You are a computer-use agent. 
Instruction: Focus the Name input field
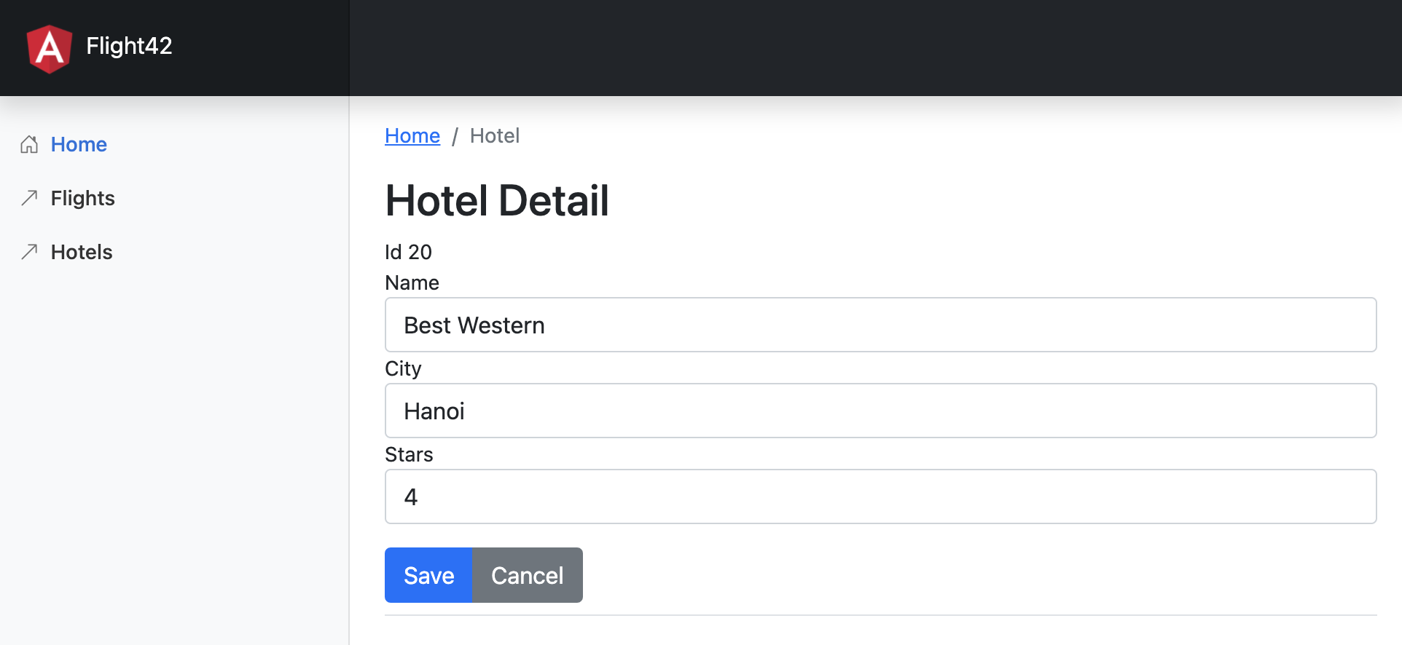click(x=880, y=325)
